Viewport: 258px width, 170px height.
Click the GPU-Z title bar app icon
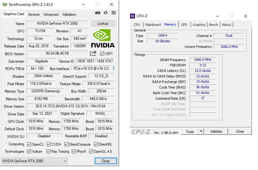[5, 4]
